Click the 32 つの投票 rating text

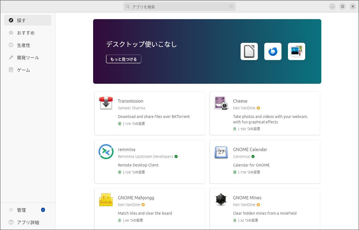point(249,220)
